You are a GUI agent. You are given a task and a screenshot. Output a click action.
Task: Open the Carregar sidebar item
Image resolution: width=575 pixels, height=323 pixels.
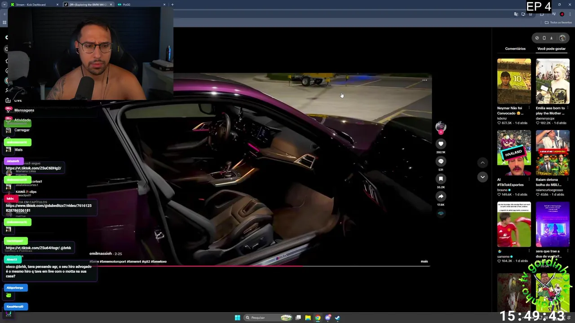coord(22,130)
